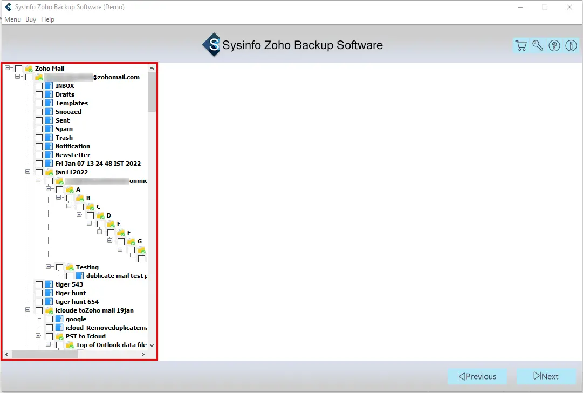Image resolution: width=583 pixels, height=393 pixels.
Task: Click the Drafts folder icon
Action: tap(49, 94)
